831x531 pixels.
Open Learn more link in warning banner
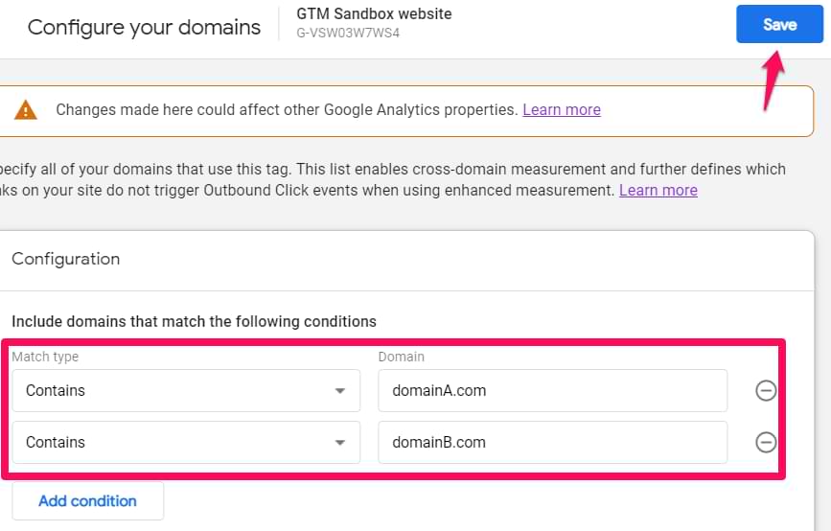point(561,110)
